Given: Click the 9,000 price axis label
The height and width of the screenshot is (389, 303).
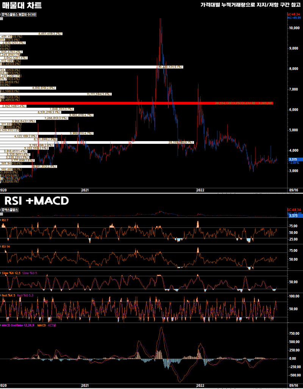Looking at the screenshot, I should 294,48.
